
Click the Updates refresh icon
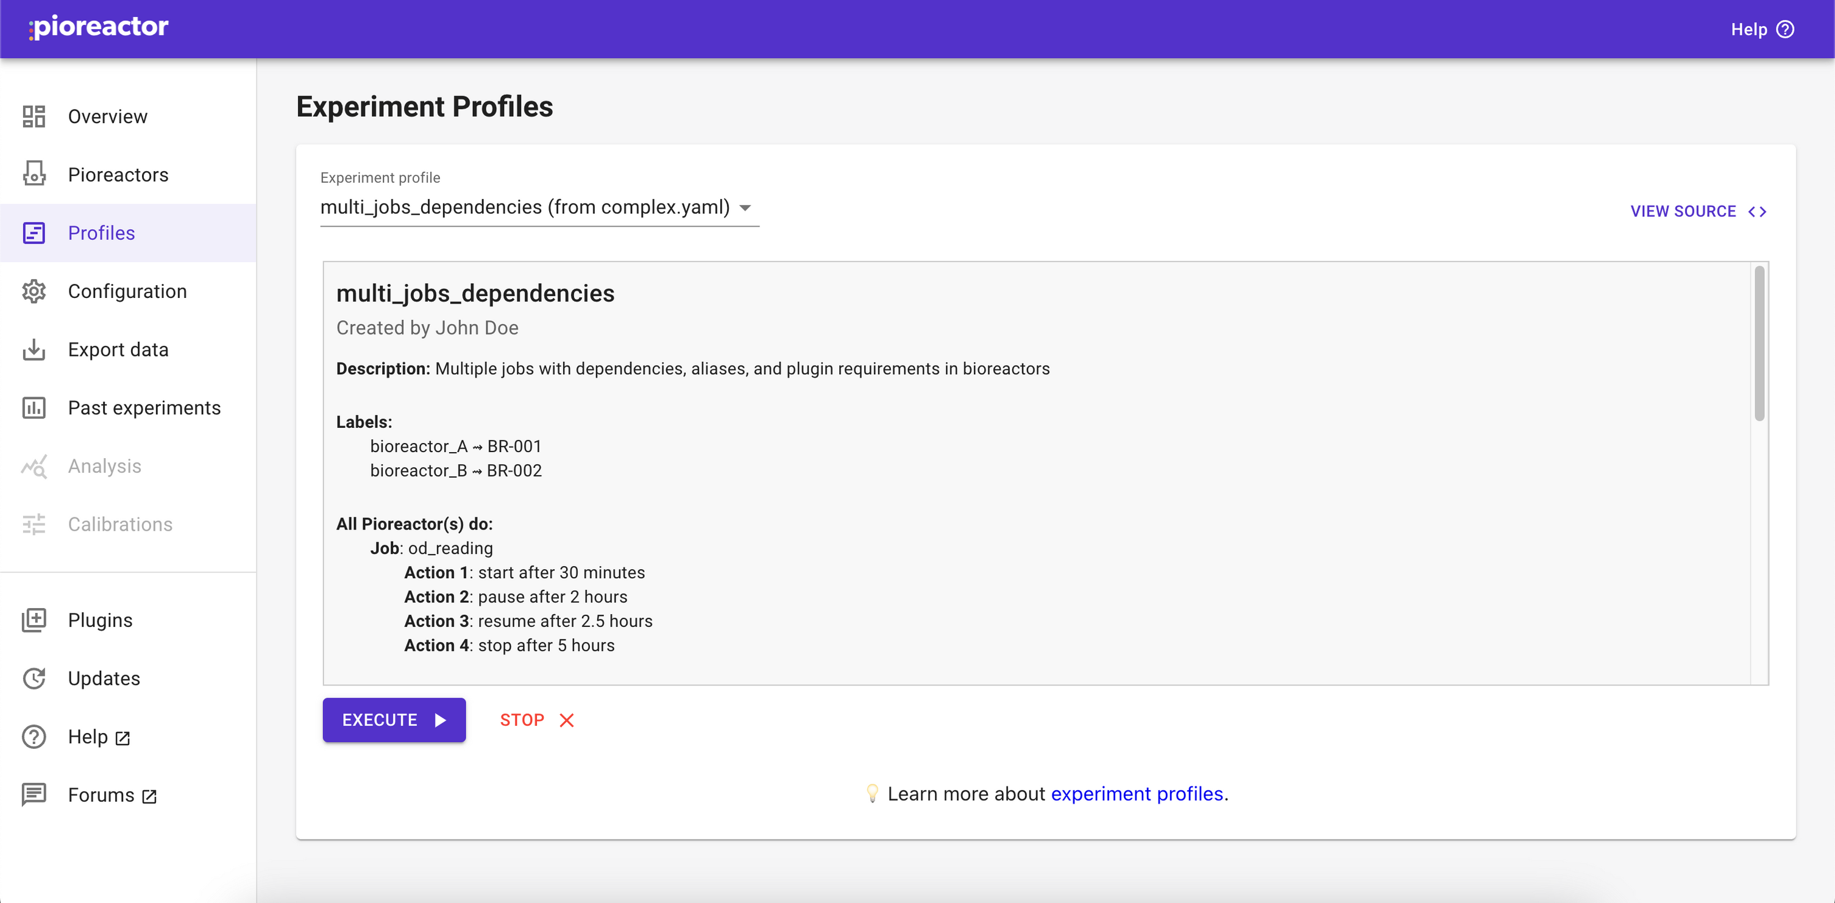pos(34,678)
